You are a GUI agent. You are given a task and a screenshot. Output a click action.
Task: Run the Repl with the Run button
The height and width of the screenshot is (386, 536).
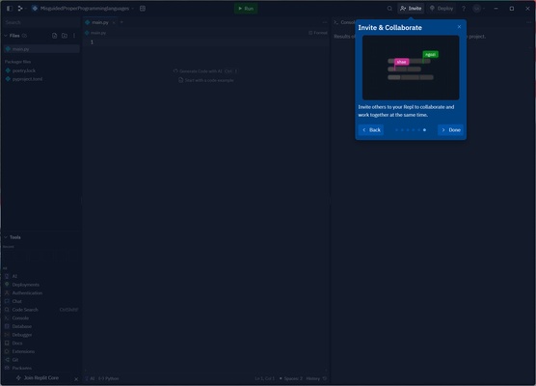pyautogui.click(x=246, y=9)
